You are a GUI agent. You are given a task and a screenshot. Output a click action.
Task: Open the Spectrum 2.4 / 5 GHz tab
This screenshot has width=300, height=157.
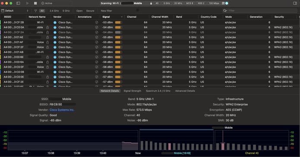click(x=158, y=91)
